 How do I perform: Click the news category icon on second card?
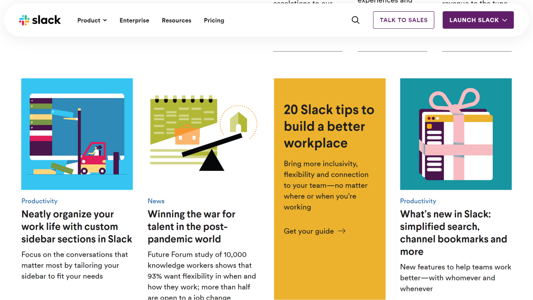pos(155,200)
